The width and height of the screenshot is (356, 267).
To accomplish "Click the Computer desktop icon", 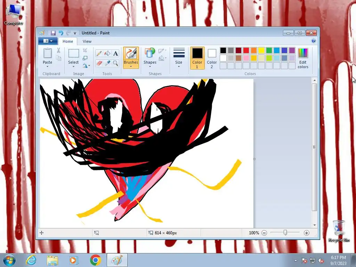I will coord(14,15).
